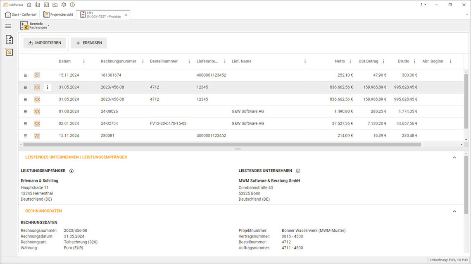Open the folder tools icon in title bar
The height and width of the screenshot is (264, 471).
pyautogui.click(x=55, y=5)
